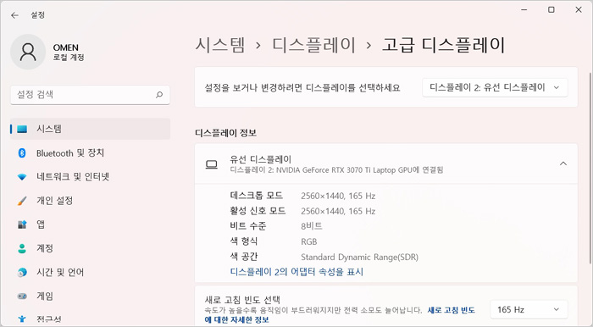Open the 165 Hz refresh rate dropdown

point(529,309)
